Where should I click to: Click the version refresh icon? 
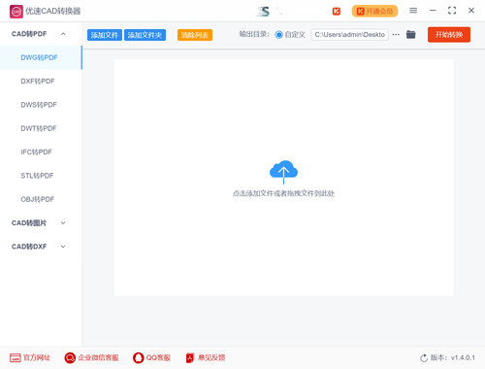coord(424,358)
